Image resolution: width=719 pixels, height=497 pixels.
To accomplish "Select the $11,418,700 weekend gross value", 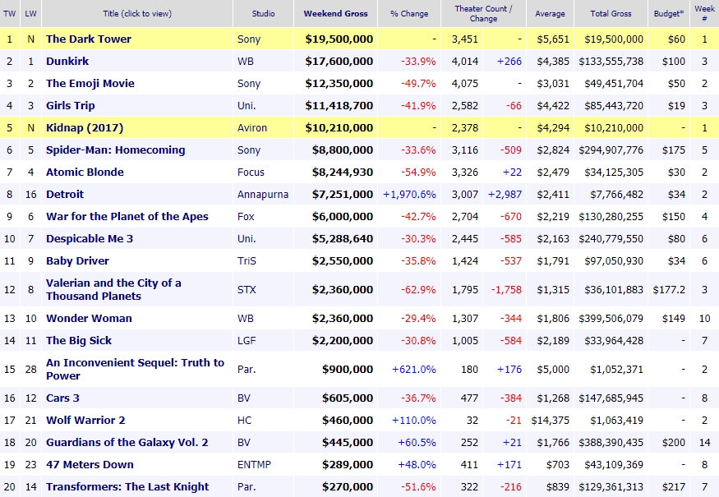I will (x=339, y=105).
